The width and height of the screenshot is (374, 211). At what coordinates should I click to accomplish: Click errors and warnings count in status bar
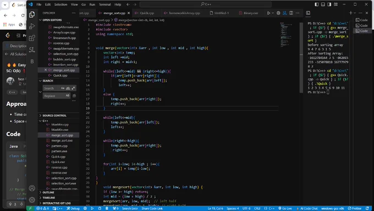click(x=43, y=208)
